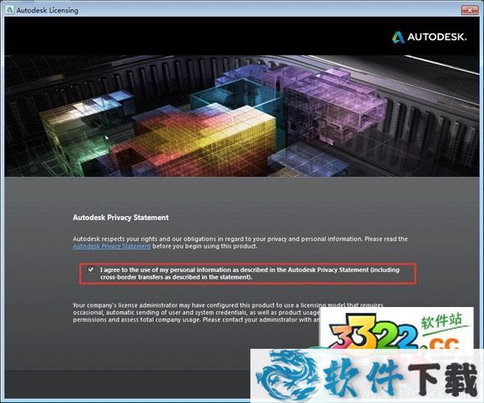The width and height of the screenshot is (484, 403).
Task: Click the "Autodesk Privacy Statement" heading
Action: click(x=121, y=218)
